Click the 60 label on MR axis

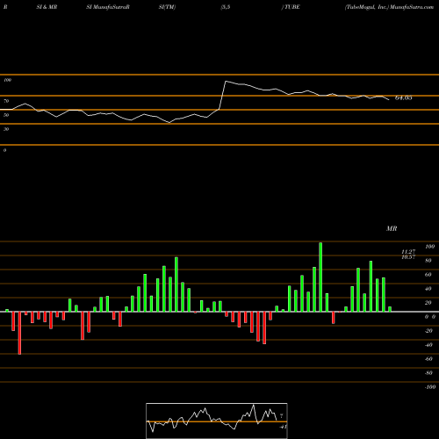point(428,275)
